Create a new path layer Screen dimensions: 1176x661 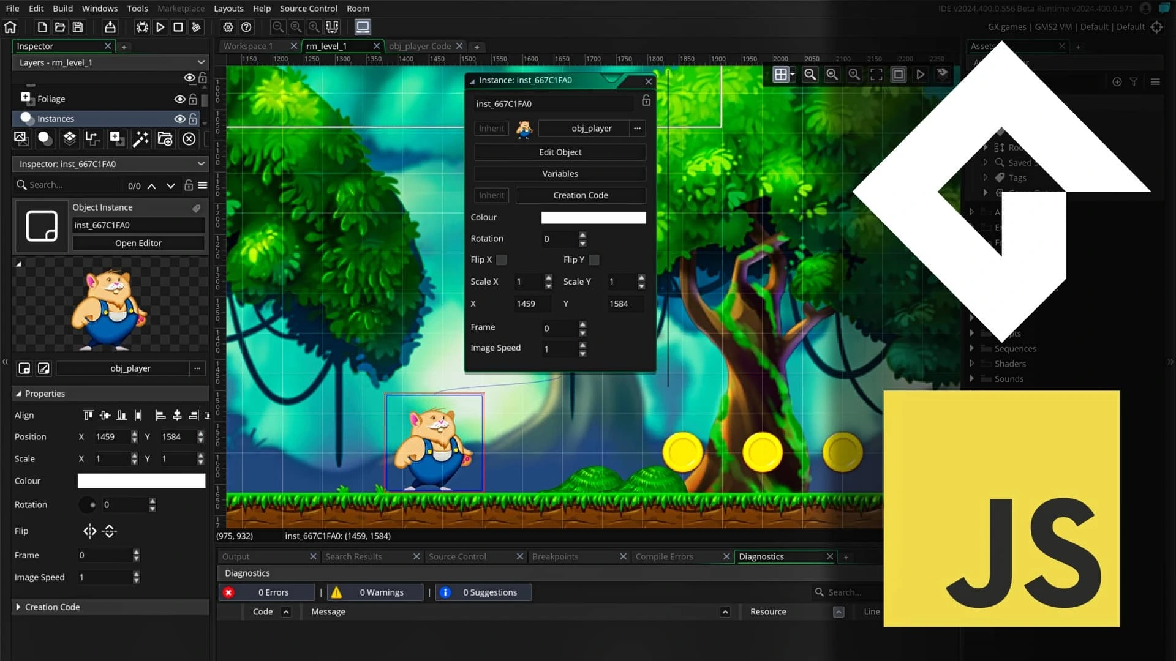(x=92, y=139)
